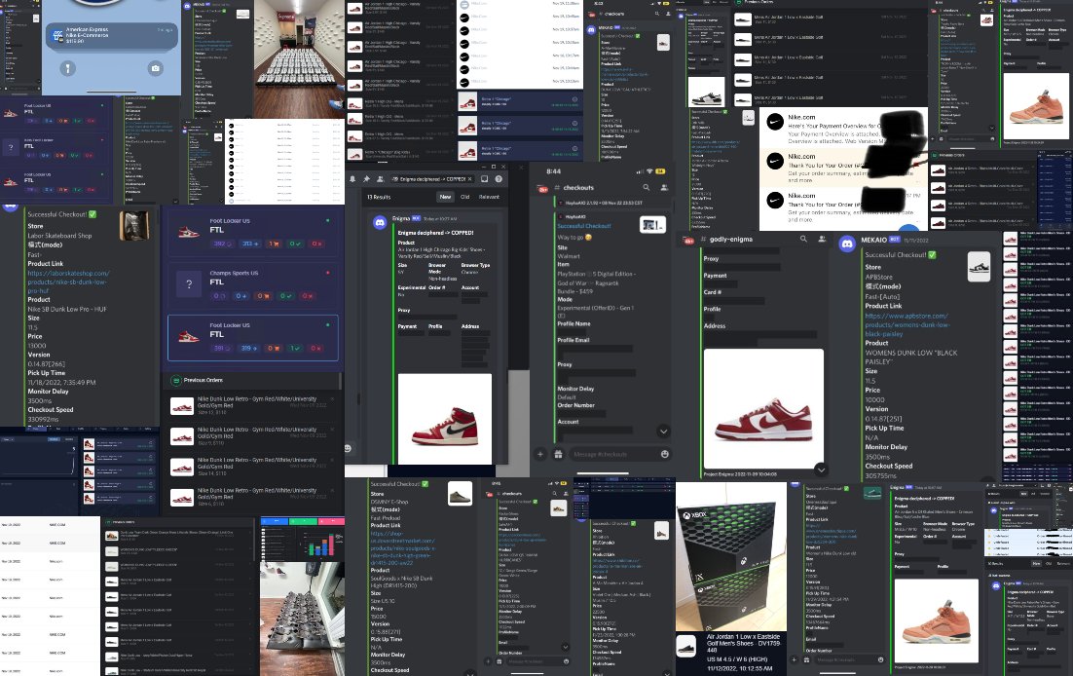Tap the gift icon next to message box
This screenshot has height=676, width=1073.
click(x=558, y=454)
